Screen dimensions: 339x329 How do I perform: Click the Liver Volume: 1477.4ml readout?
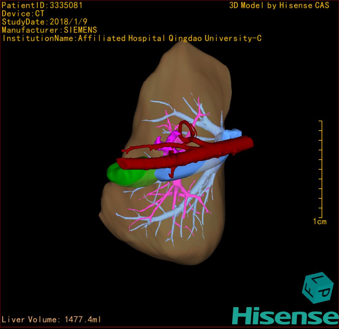pos(52,320)
